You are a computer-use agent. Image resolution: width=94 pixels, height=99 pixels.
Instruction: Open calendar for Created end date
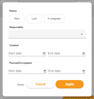coord(84,54)
